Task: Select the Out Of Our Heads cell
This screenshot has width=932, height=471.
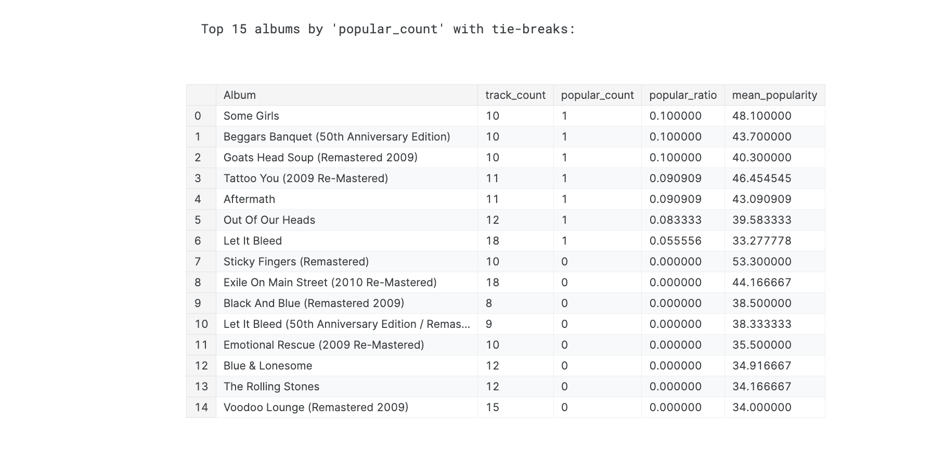Action: point(269,220)
